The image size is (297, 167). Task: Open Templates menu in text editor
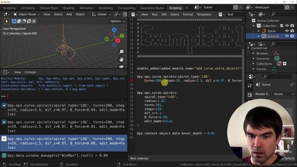click(204, 14)
